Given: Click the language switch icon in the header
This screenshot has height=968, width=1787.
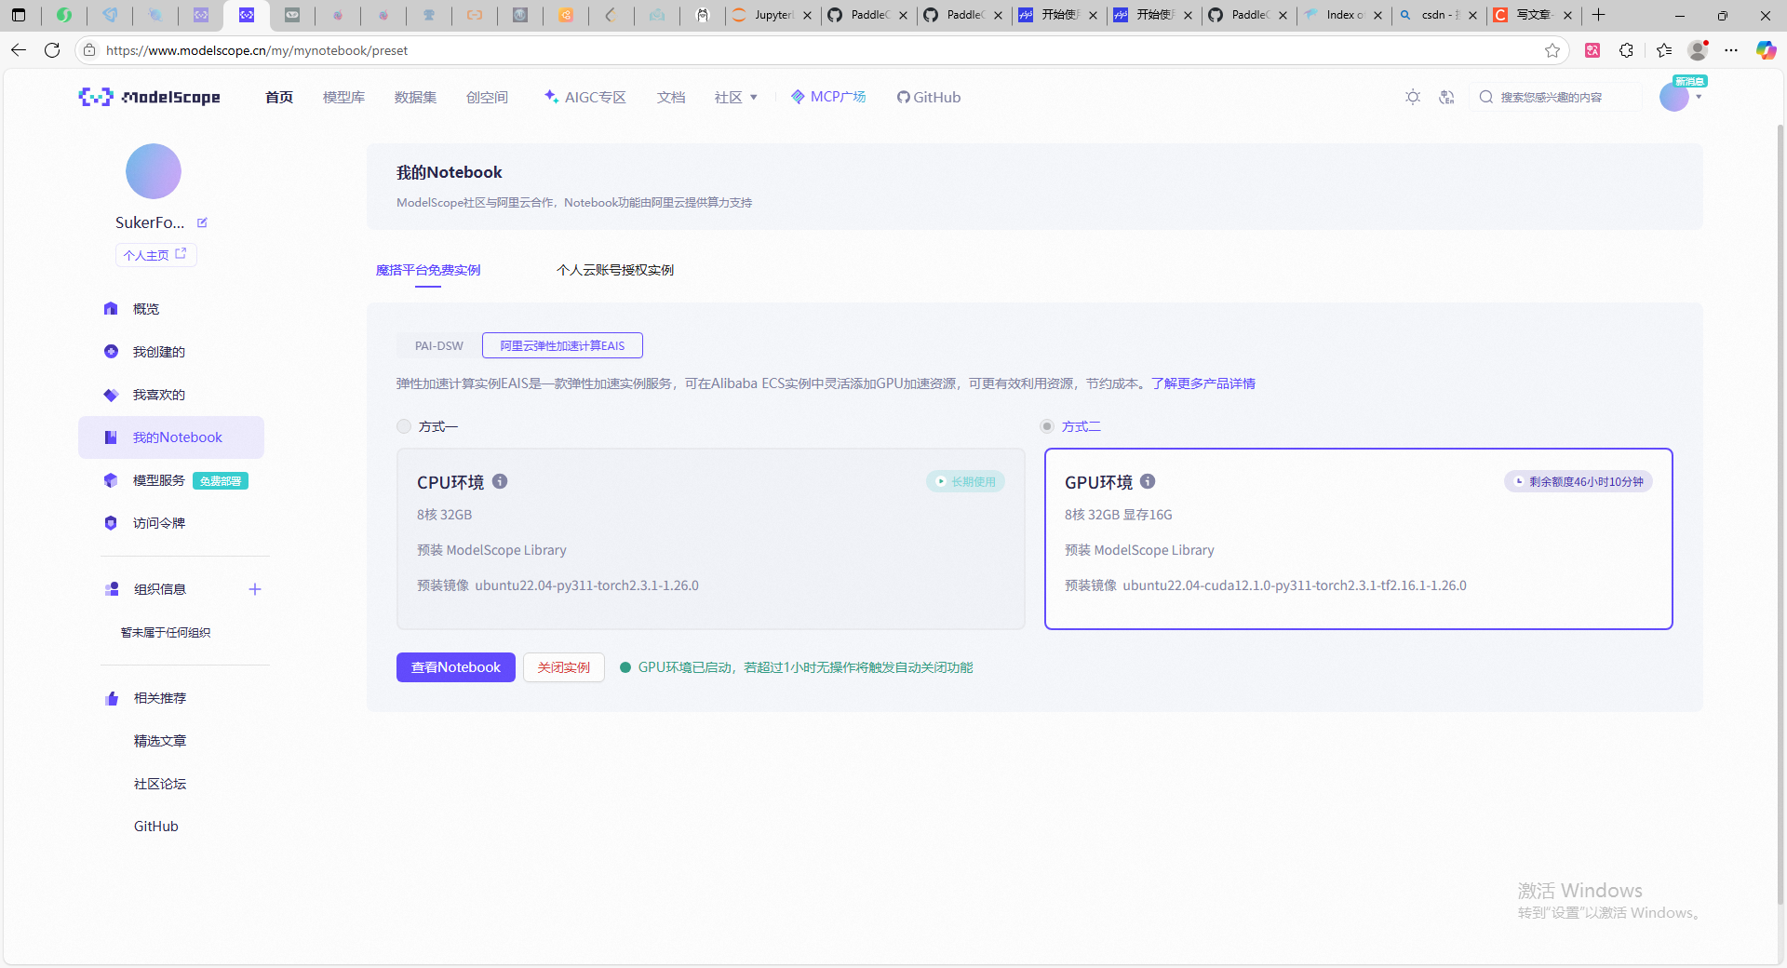Looking at the screenshot, I should (1445, 97).
